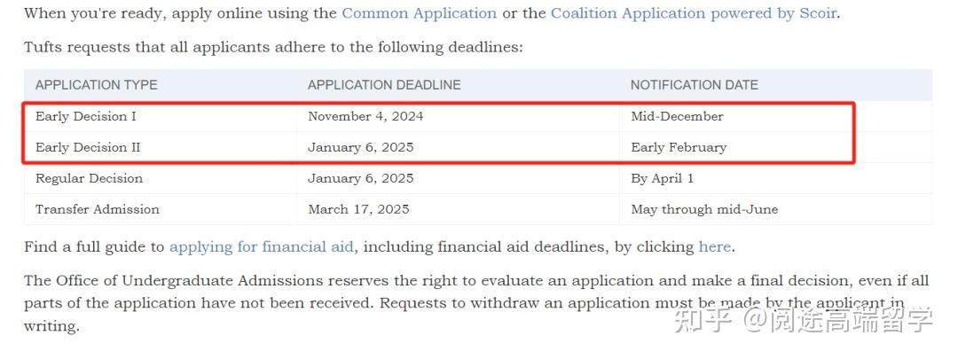Screen dimensions: 958x359
Task: Select the Early Decision I row label
Action: click(x=86, y=116)
